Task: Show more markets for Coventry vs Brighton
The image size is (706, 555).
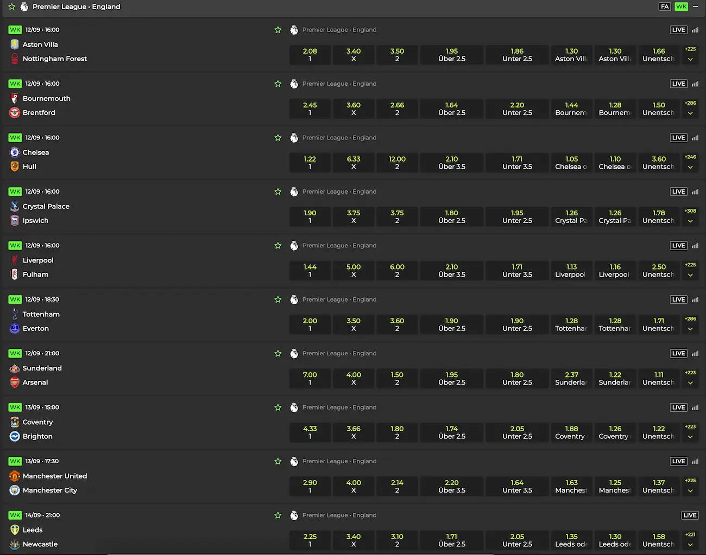Action: [x=690, y=432]
